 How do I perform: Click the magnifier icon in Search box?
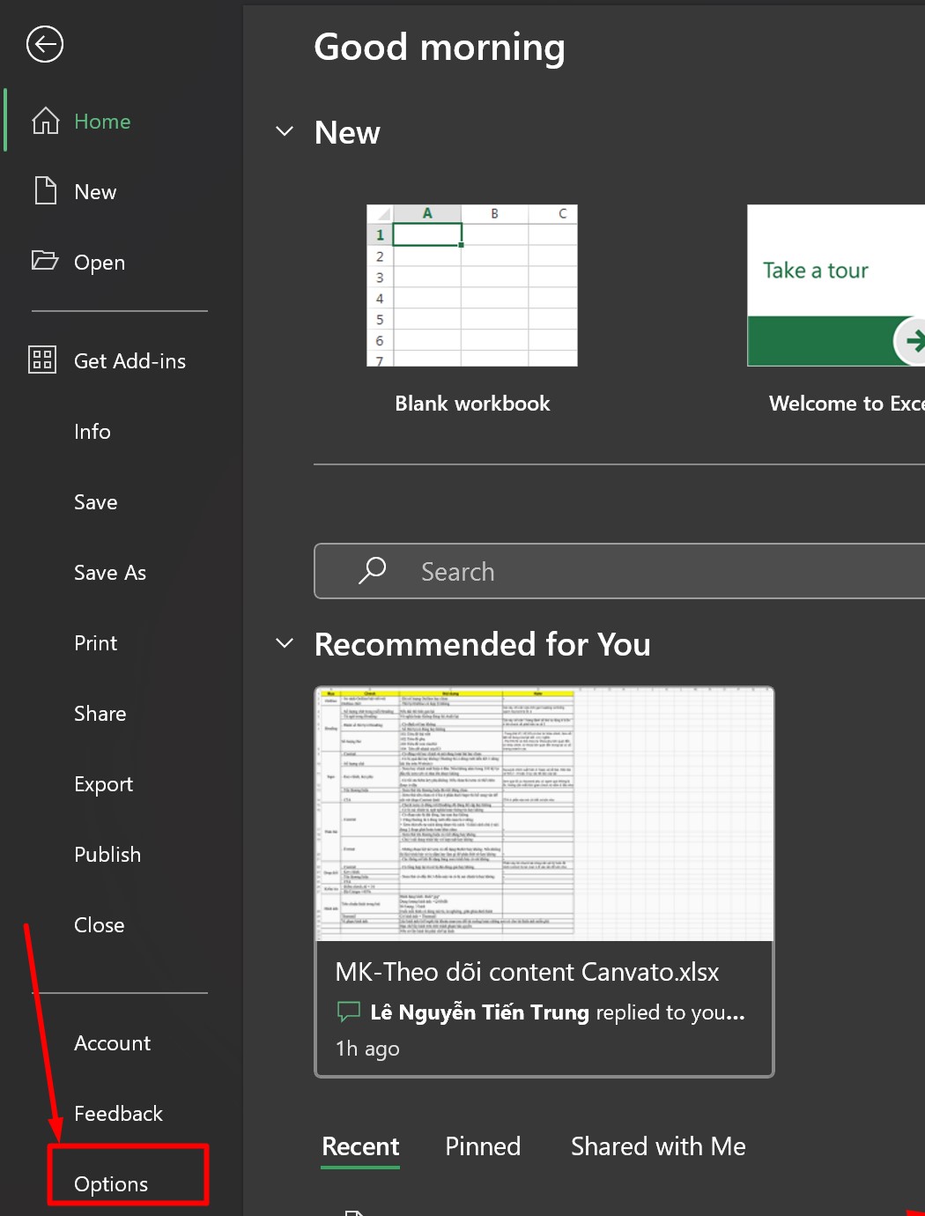point(373,570)
